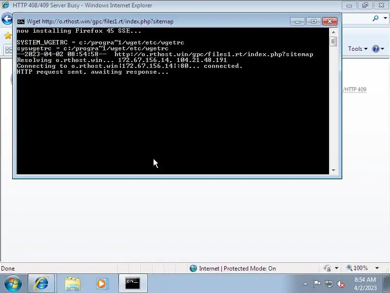Image resolution: width=390 pixels, height=293 pixels.
Task: Click the Done status text
Action: 8,269
